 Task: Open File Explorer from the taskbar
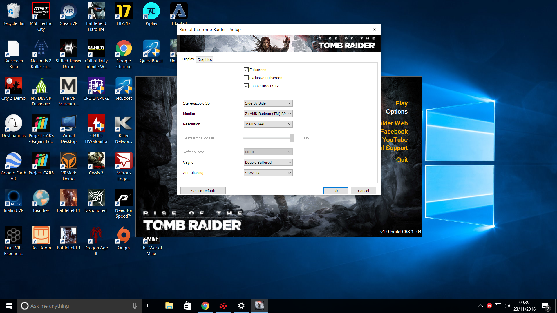[169, 306]
